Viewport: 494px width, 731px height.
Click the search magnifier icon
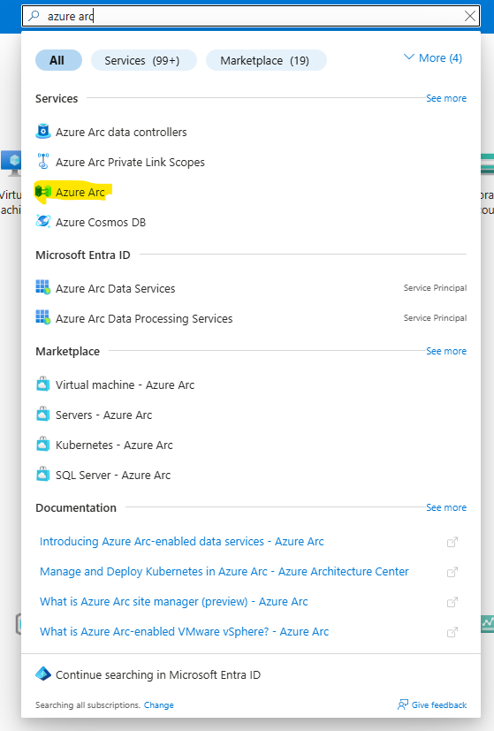(34, 16)
